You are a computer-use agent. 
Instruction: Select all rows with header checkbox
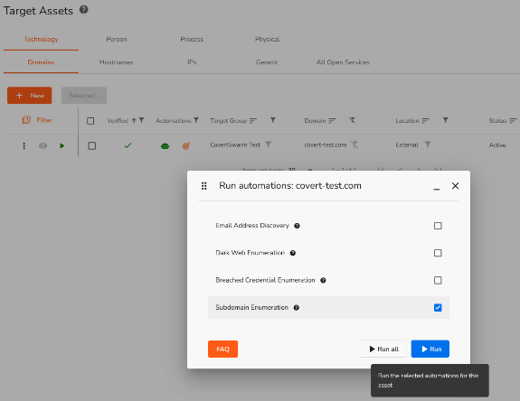pos(90,121)
